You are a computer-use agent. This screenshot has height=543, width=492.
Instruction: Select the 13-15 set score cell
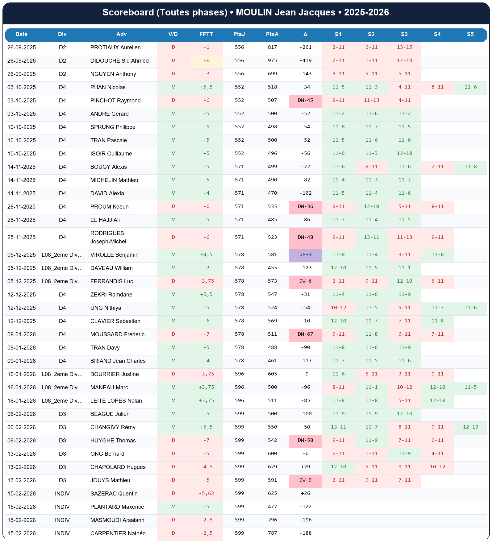click(x=404, y=48)
